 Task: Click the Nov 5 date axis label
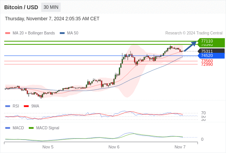coord(48,147)
